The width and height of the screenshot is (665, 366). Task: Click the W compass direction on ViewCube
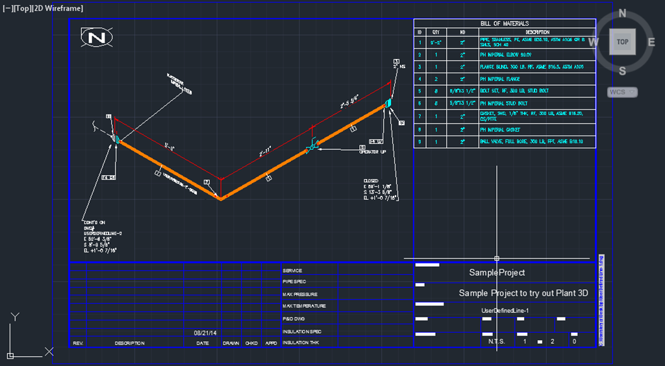[x=593, y=43]
